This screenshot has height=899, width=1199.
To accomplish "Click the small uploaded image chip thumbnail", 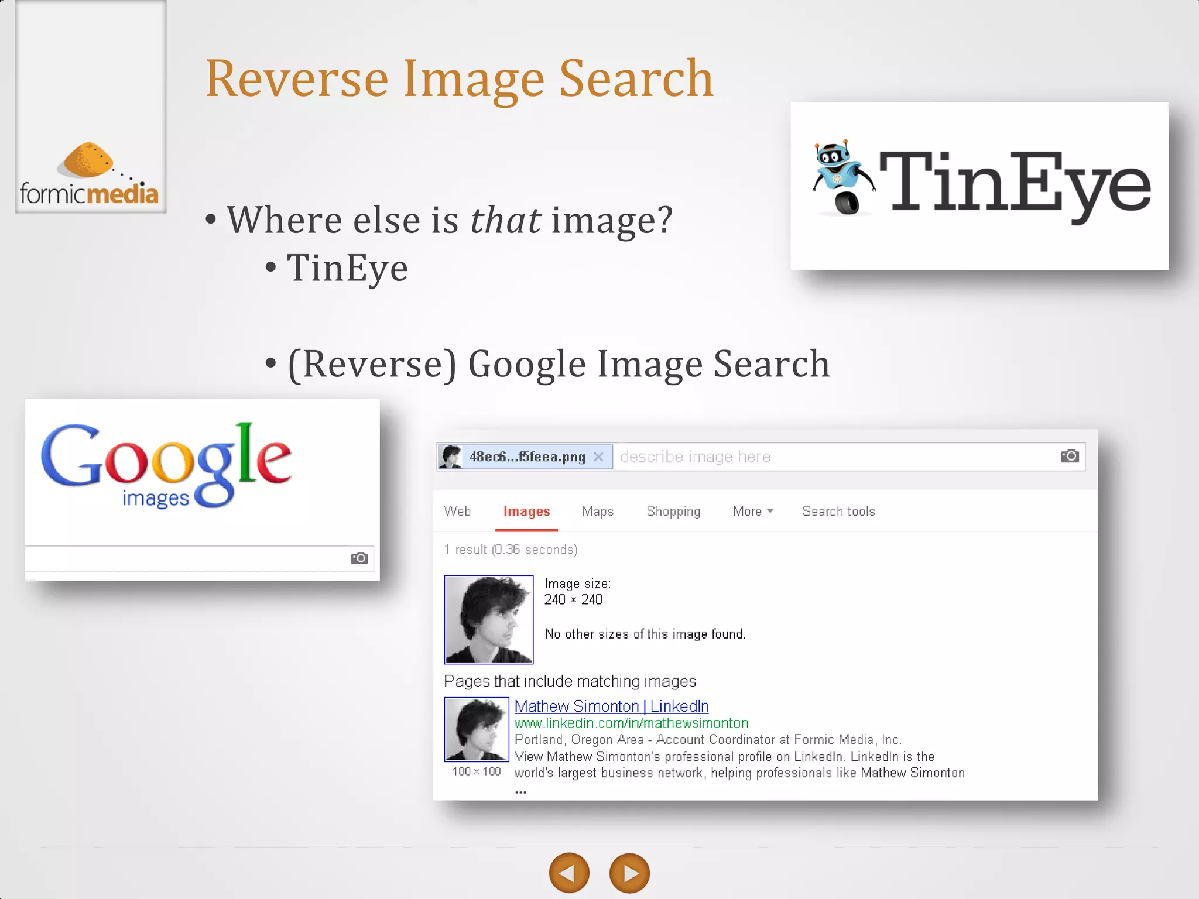I will [x=451, y=457].
